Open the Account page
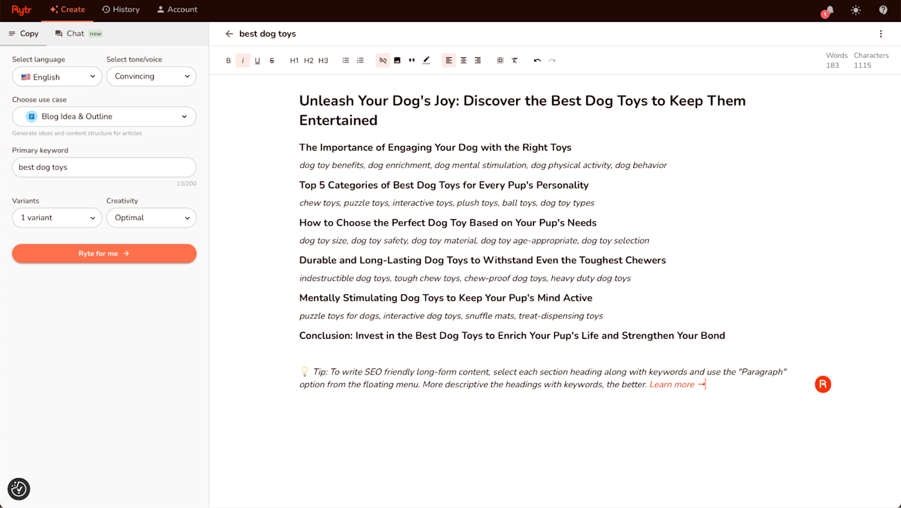 177,10
